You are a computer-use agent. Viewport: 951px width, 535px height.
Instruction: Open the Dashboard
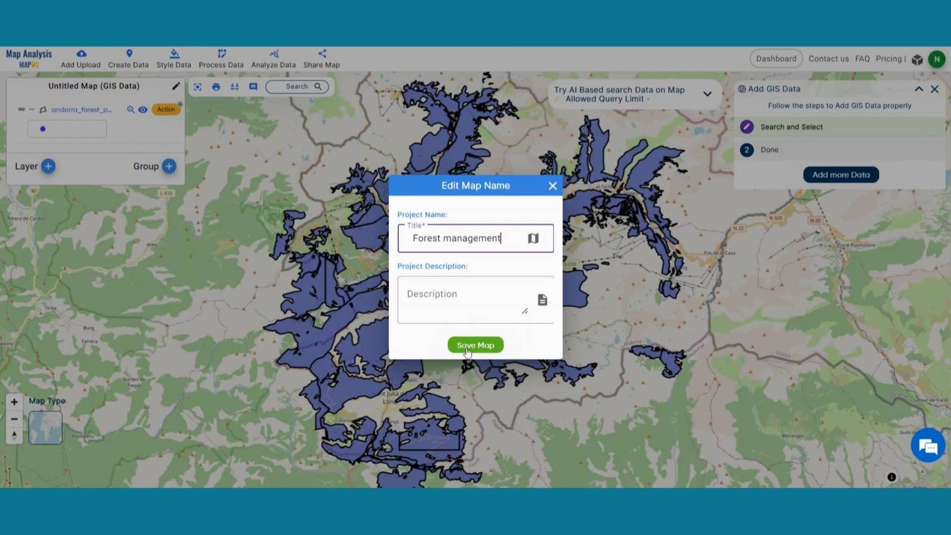[776, 59]
